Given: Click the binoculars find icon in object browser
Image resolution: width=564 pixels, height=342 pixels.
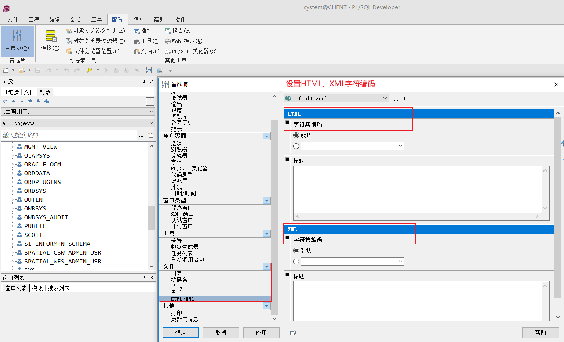Looking at the screenshot, I should [x=30, y=101].
